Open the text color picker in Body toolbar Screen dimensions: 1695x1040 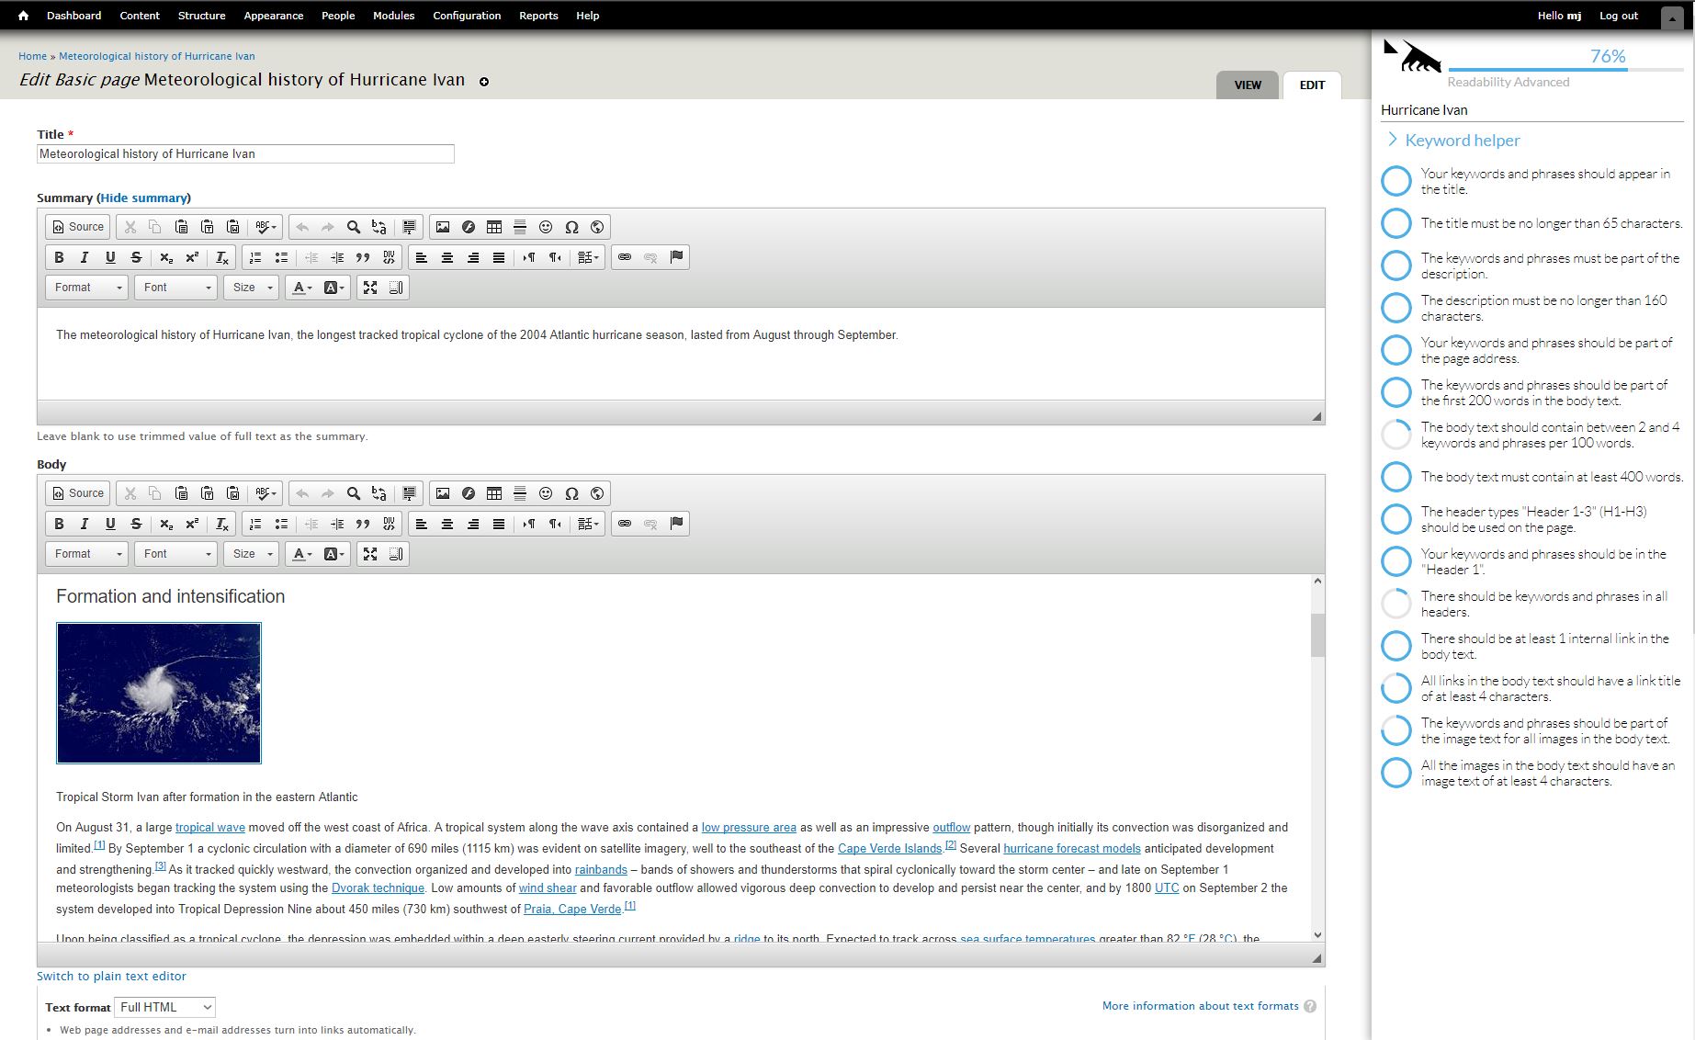(299, 554)
